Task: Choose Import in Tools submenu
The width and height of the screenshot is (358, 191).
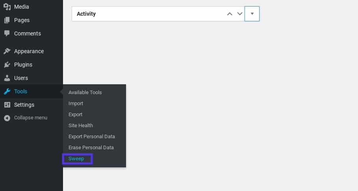Action: pyautogui.click(x=76, y=104)
